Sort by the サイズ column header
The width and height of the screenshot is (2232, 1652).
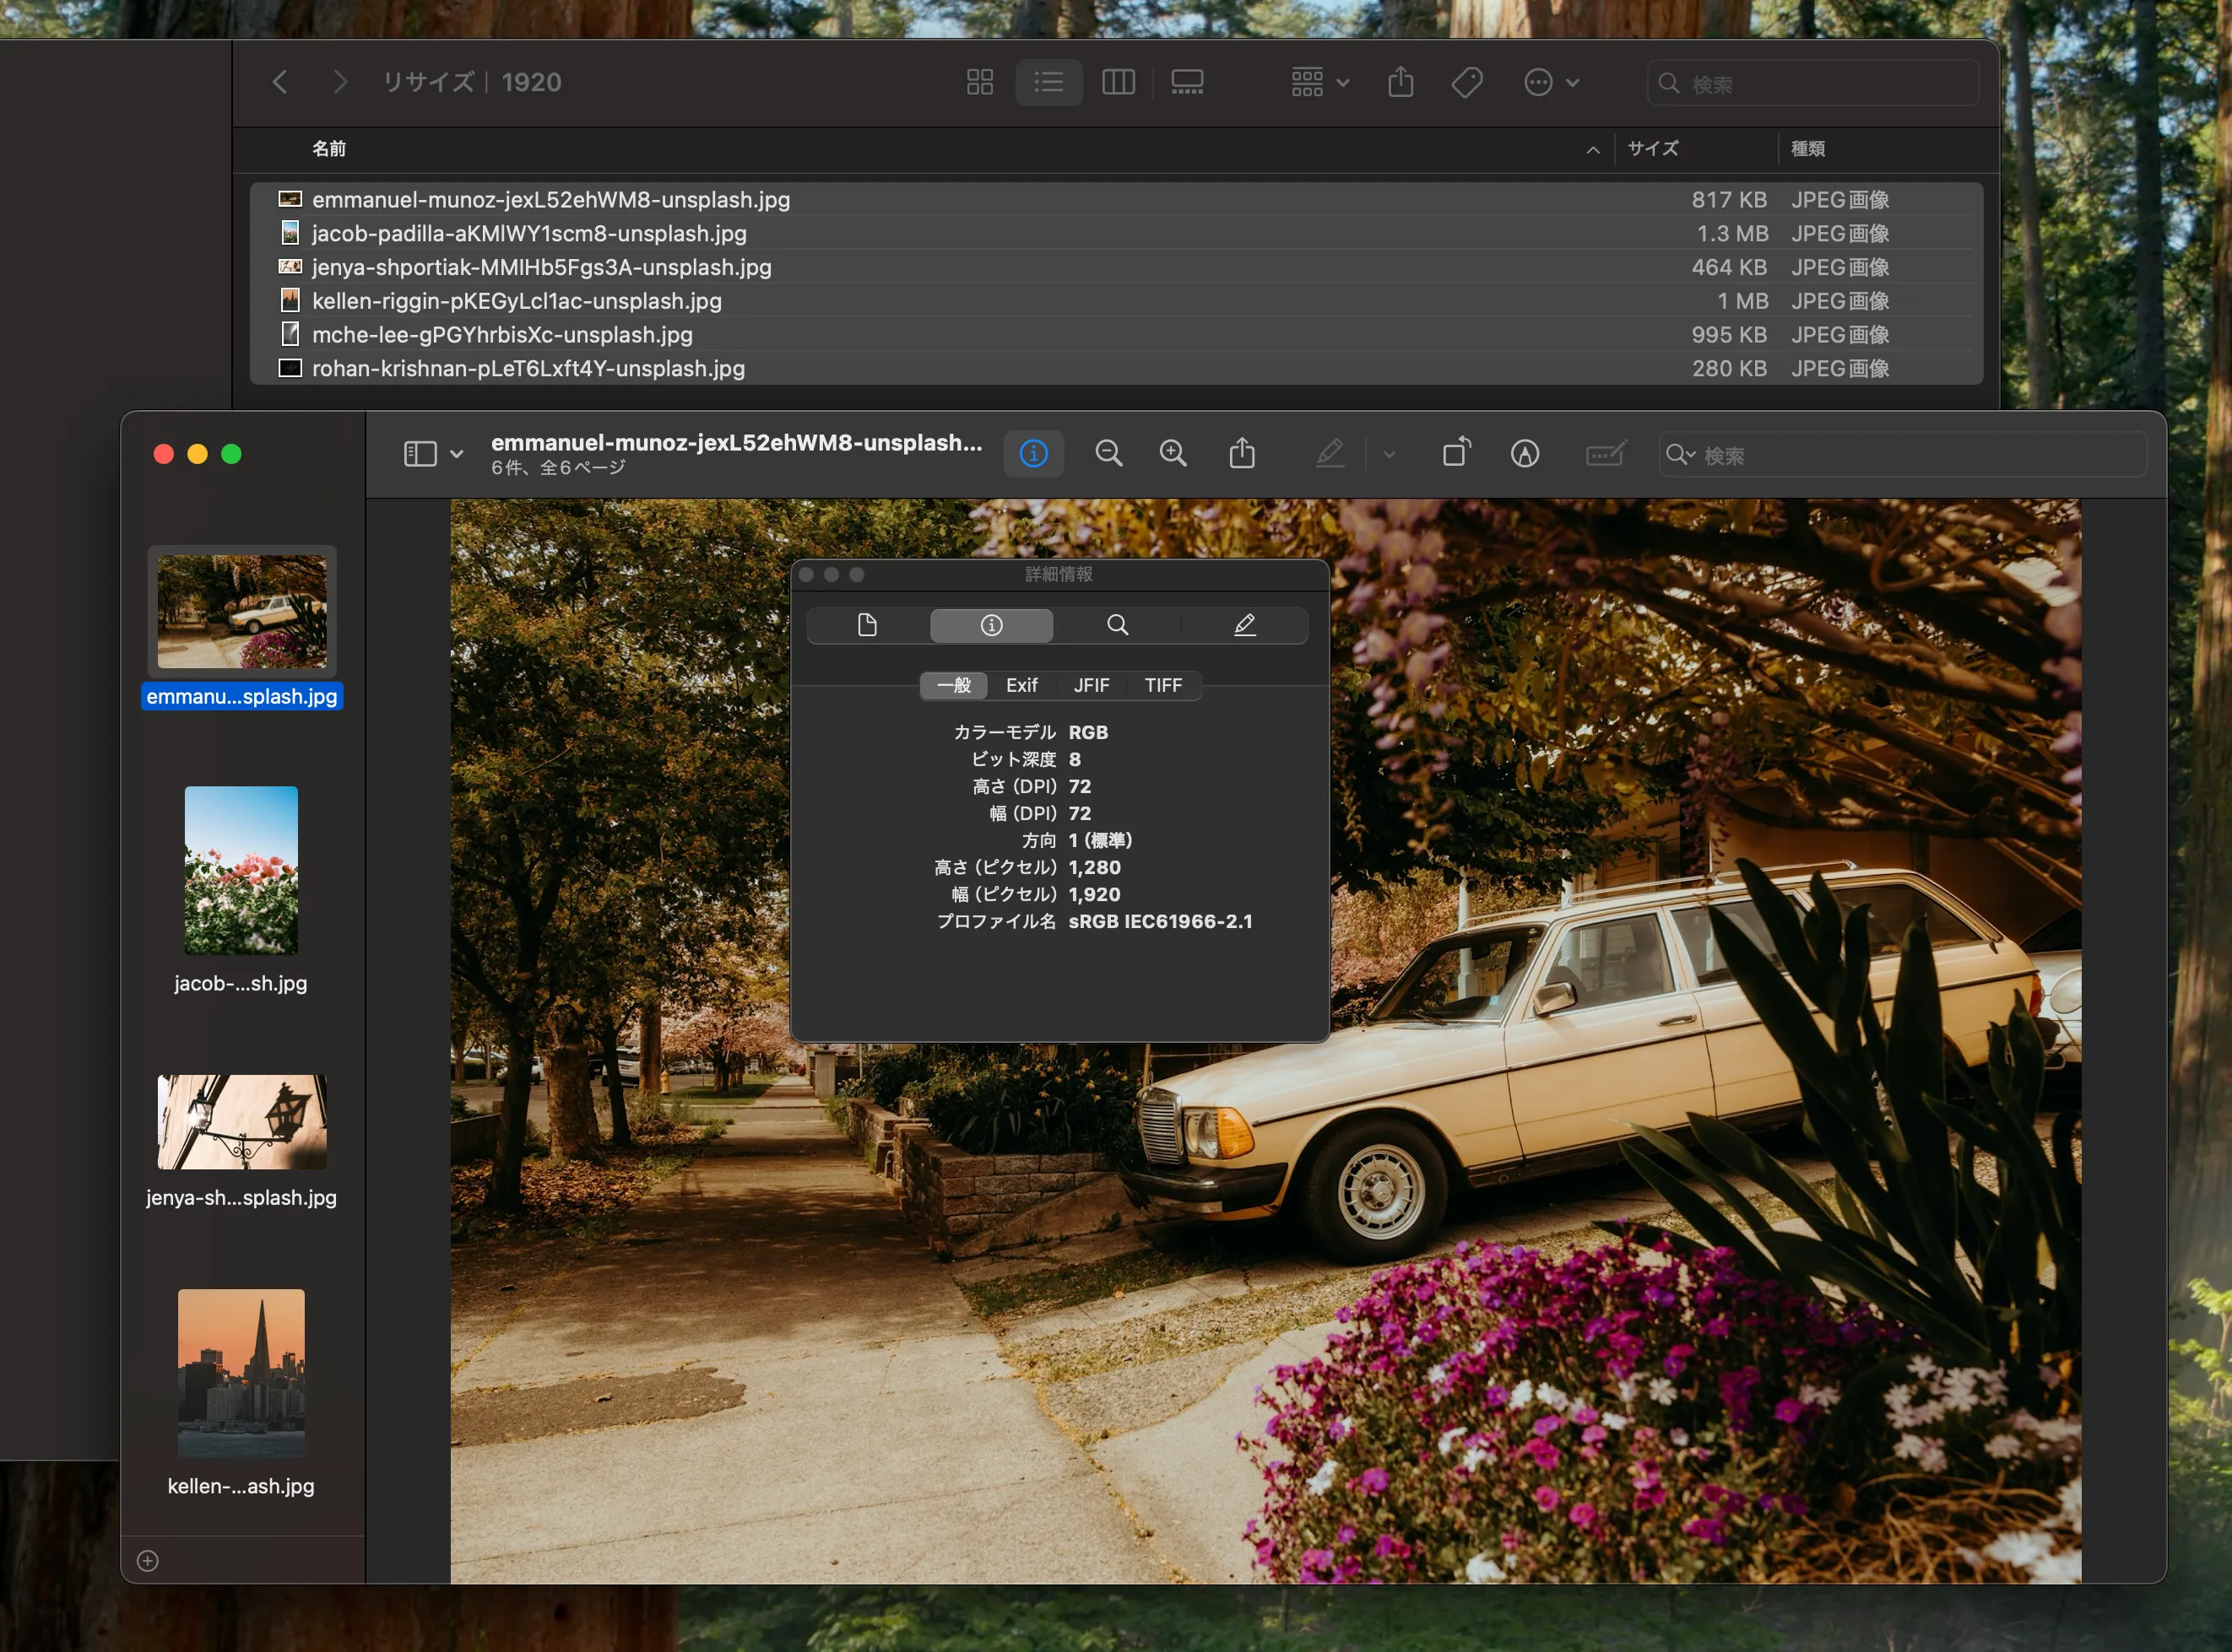1653,148
